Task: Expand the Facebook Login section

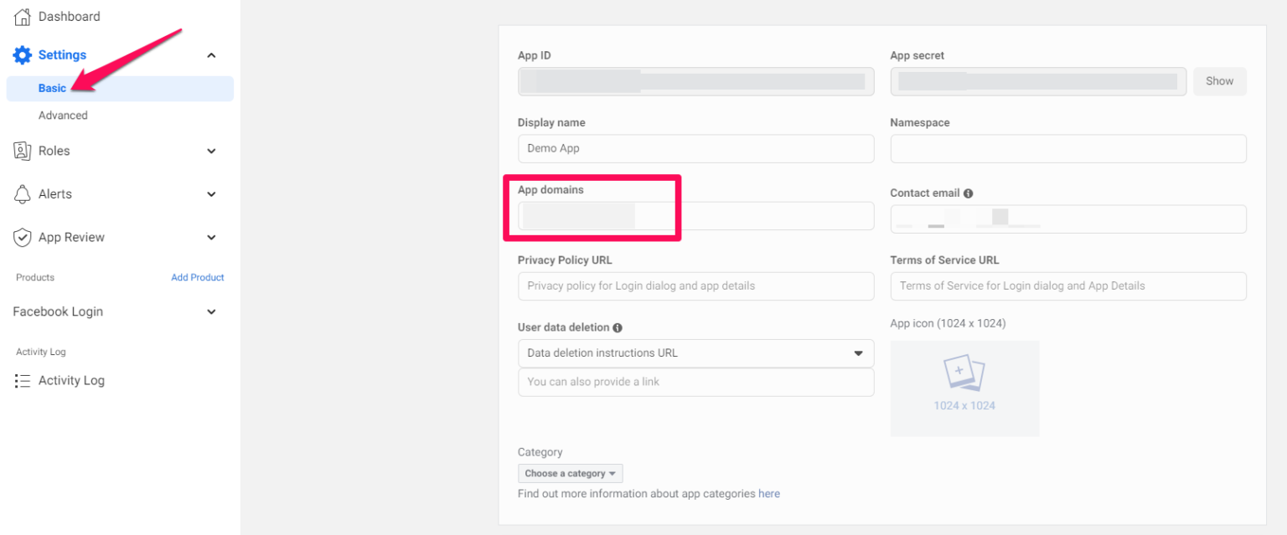Action: pyautogui.click(x=211, y=311)
